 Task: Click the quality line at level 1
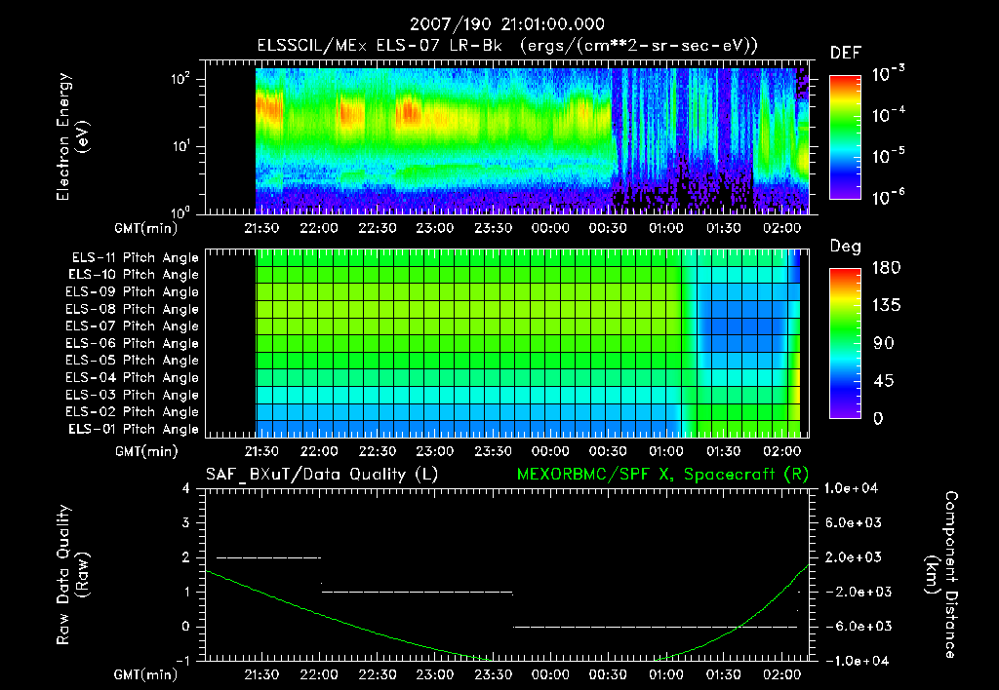418,592
